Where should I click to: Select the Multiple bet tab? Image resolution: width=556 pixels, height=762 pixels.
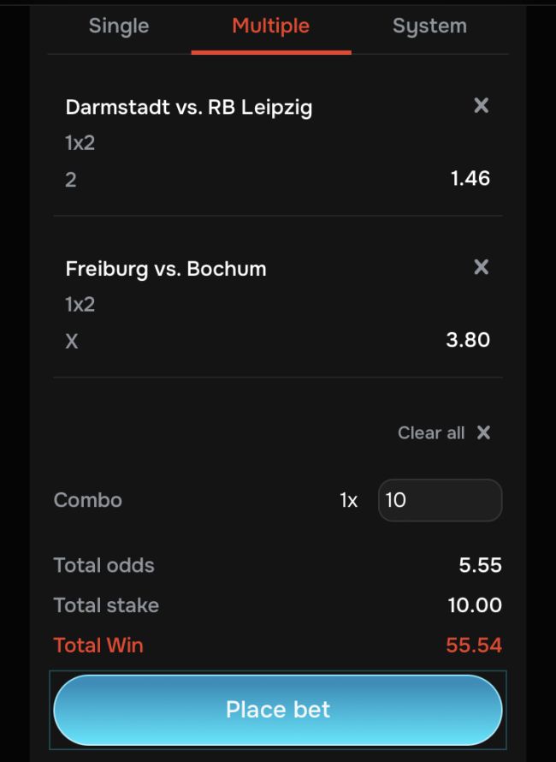[x=270, y=27]
